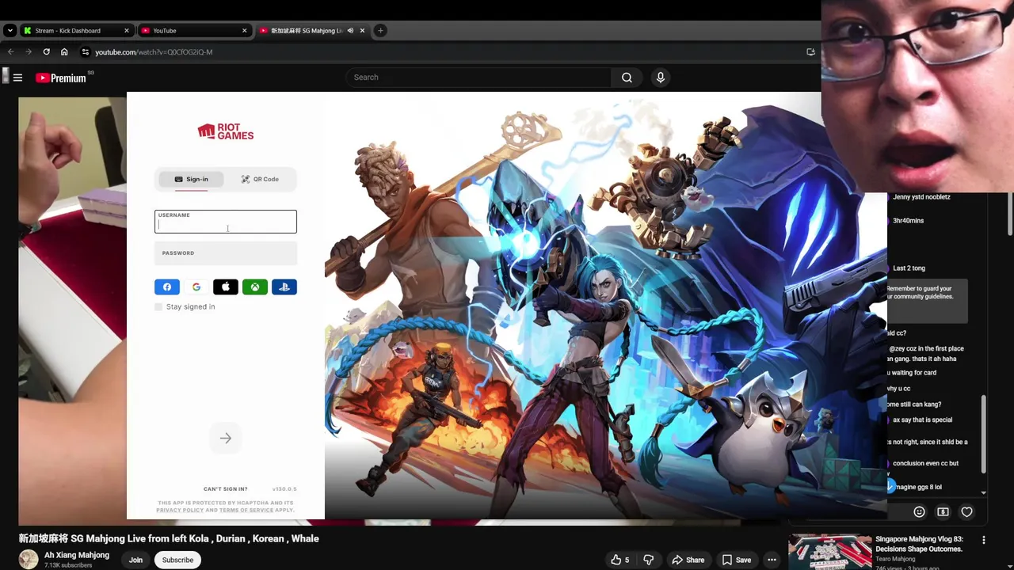Like the video with thumbs up
Viewport: 1014px width, 570px height.
pos(620,560)
